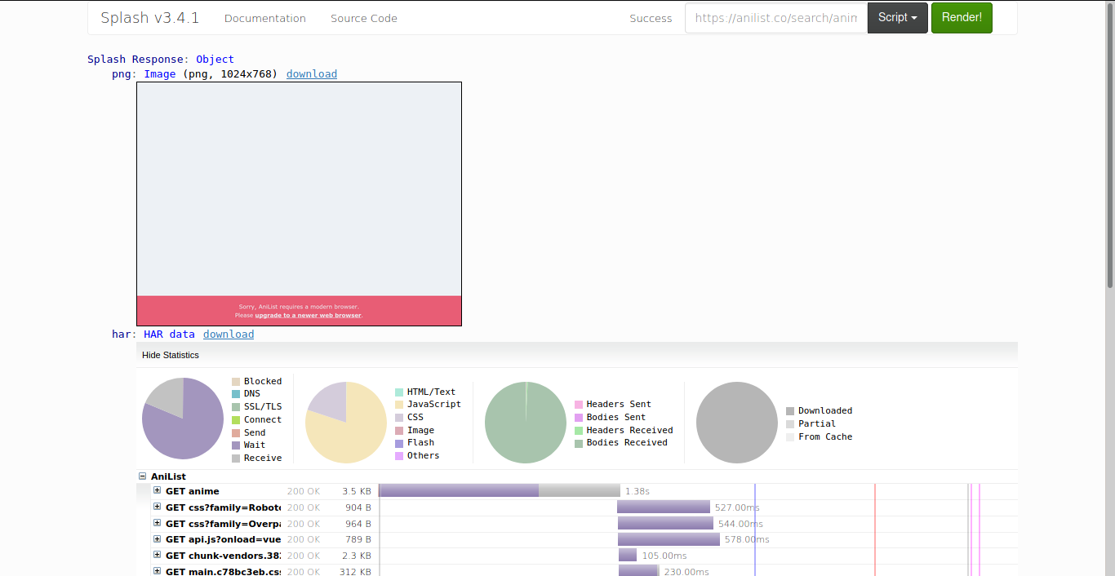Click the Render! button
Image resolution: width=1115 pixels, height=576 pixels.
pyautogui.click(x=962, y=17)
